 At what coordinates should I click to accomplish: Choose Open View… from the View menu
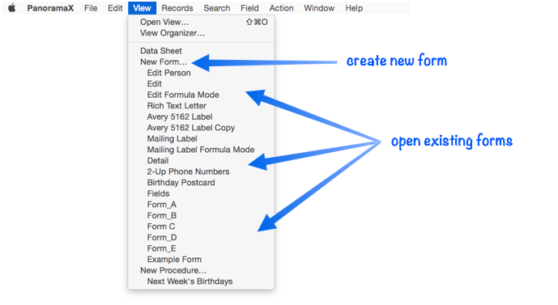(202, 22)
